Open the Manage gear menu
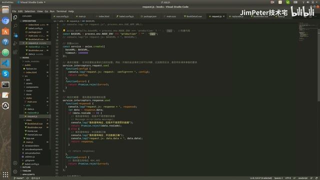This screenshot has width=320, height=180. (15, 171)
